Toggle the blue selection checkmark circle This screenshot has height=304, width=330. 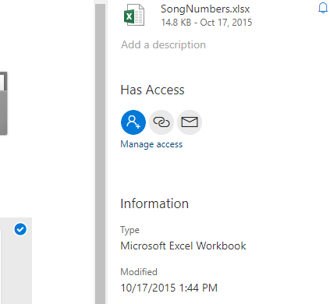tap(20, 229)
